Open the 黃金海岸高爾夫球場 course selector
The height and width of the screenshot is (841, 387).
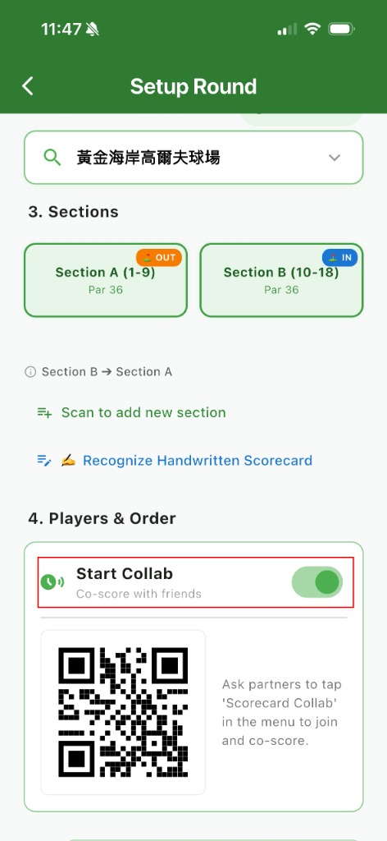(x=193, y=158)
